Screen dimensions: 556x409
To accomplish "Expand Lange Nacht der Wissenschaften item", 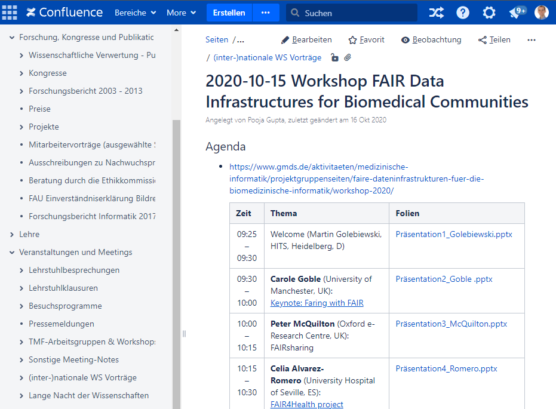I will click(21, 395).
